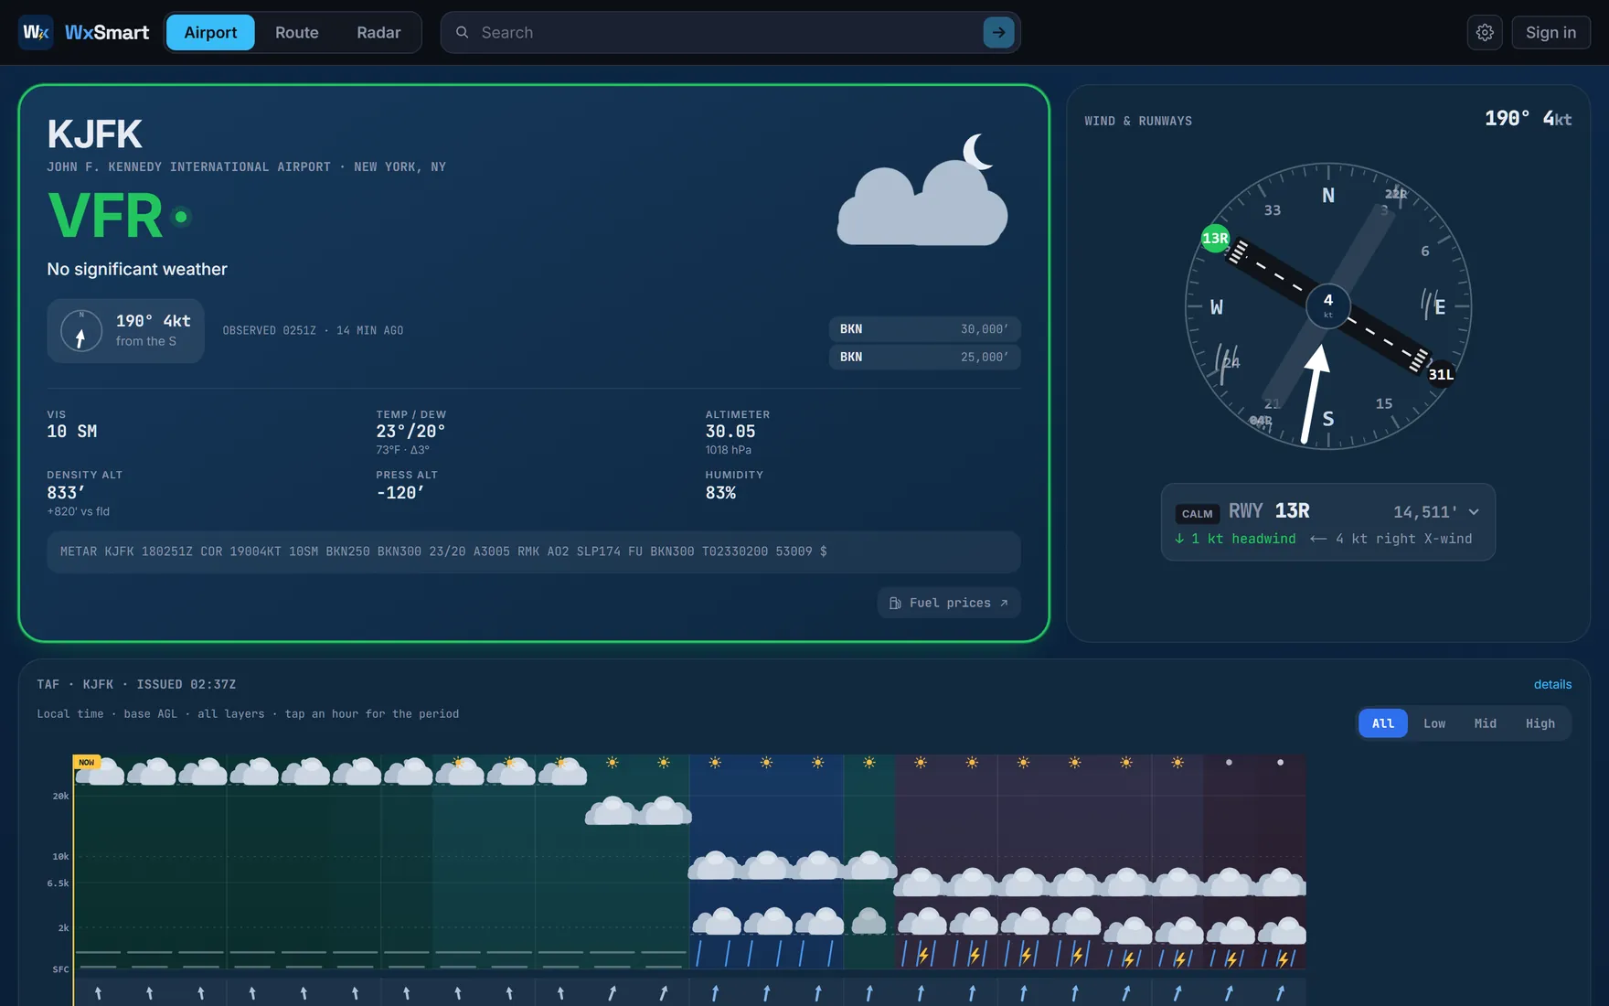The image size is (1609, 1006).
Task: Open TAF details link
Action: point(1552,684)
